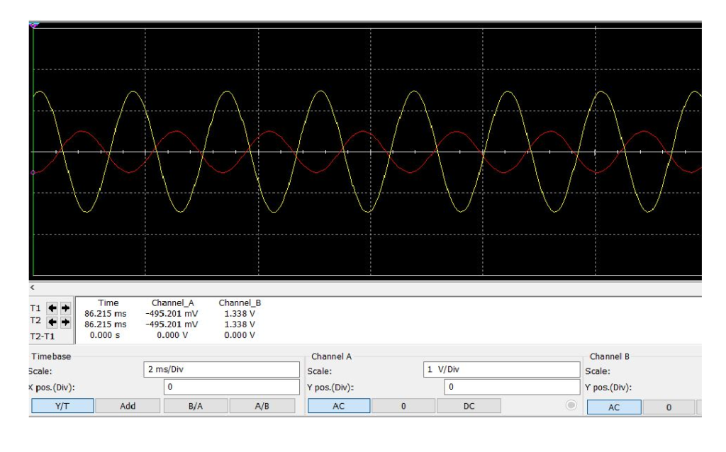Click the scroll-left arrow below the scope display
Viewport: 726px width, 452px height.
pos(32,288)
